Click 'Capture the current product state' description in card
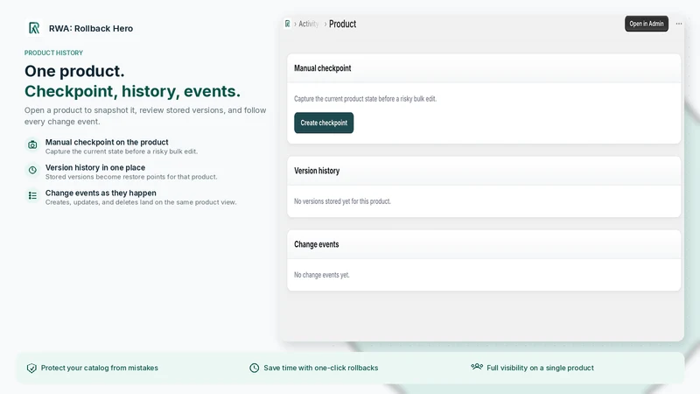The width and height of the screenshot is (700, 394). click(x=365, y=99)
